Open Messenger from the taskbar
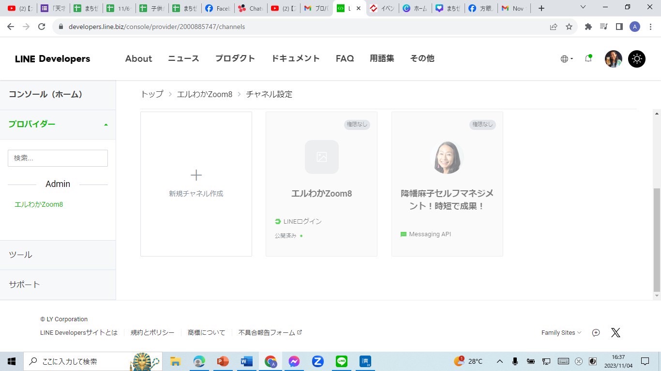 click(294, 361)
